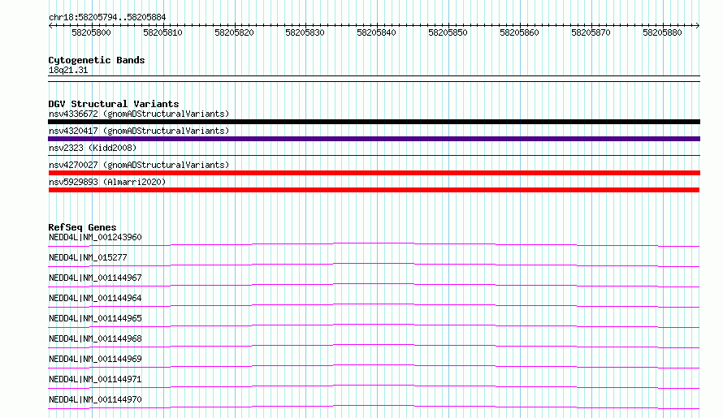Select transcript NEDD4L|NM_015277

(x=88, y=257)
